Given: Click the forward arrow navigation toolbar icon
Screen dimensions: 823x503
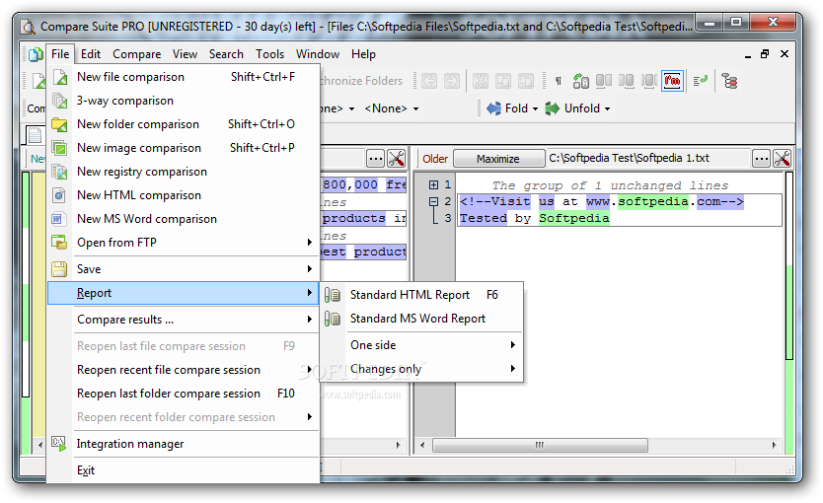Looking at the screenshot, I should pyautogui.click(x=451, y=81).
